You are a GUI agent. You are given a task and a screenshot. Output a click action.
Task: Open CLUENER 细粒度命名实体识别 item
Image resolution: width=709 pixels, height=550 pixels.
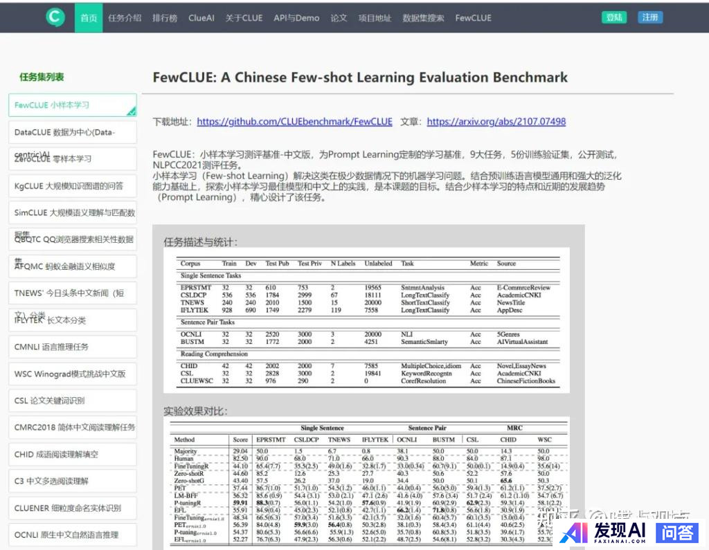point(72,508)
